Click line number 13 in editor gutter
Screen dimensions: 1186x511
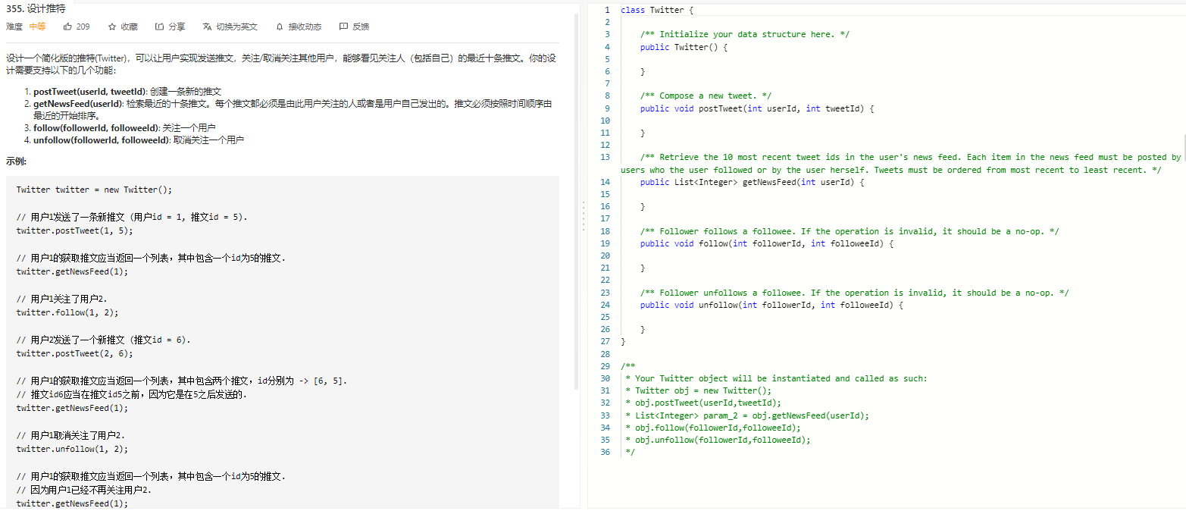(605, 157)
